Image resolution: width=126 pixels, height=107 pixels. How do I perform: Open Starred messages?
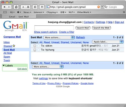tap(8, 46)
